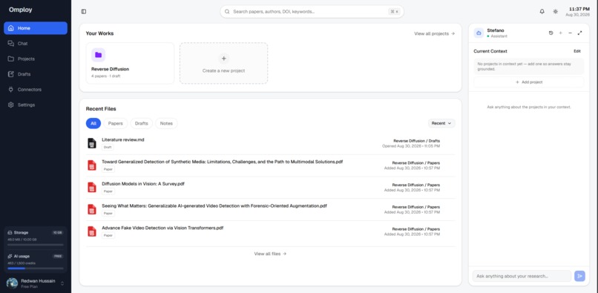The image size is (598, 293).
Task: Click the 10 GB storage badge
Action: (x=58, y=232)
